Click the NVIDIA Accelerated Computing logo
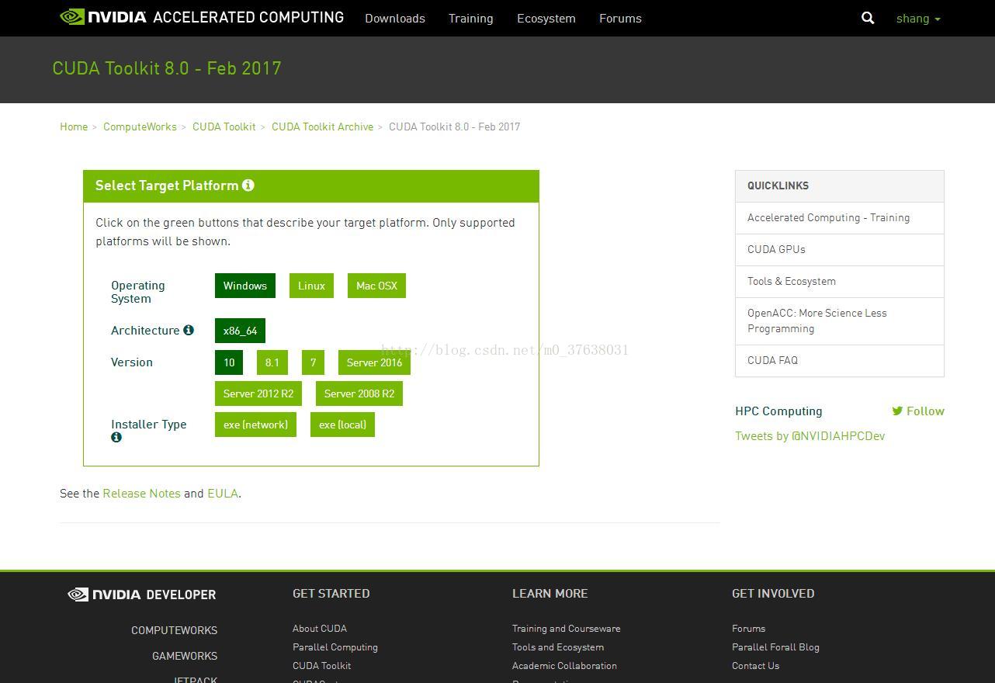This screenshot has width=995, height=683. pos(202,17)
